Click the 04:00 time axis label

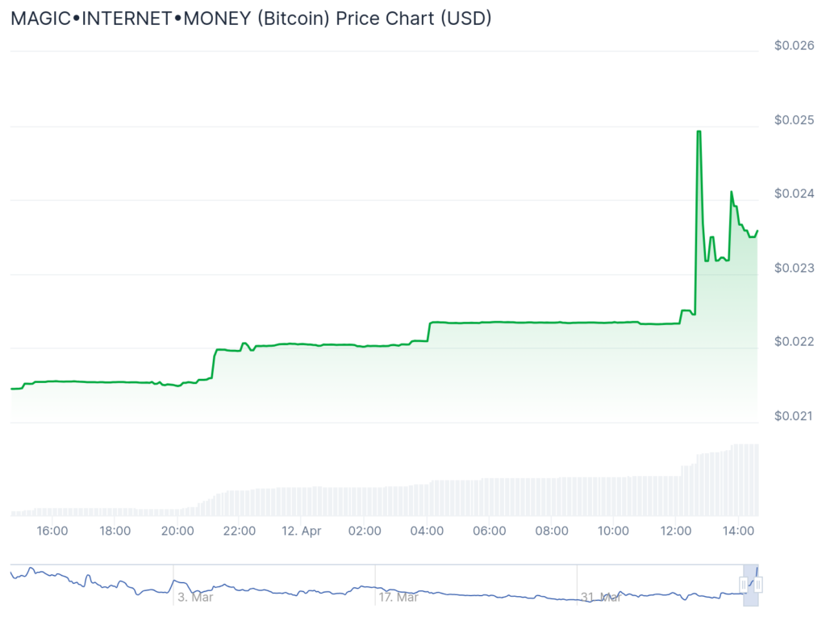(x=427, y=531)
